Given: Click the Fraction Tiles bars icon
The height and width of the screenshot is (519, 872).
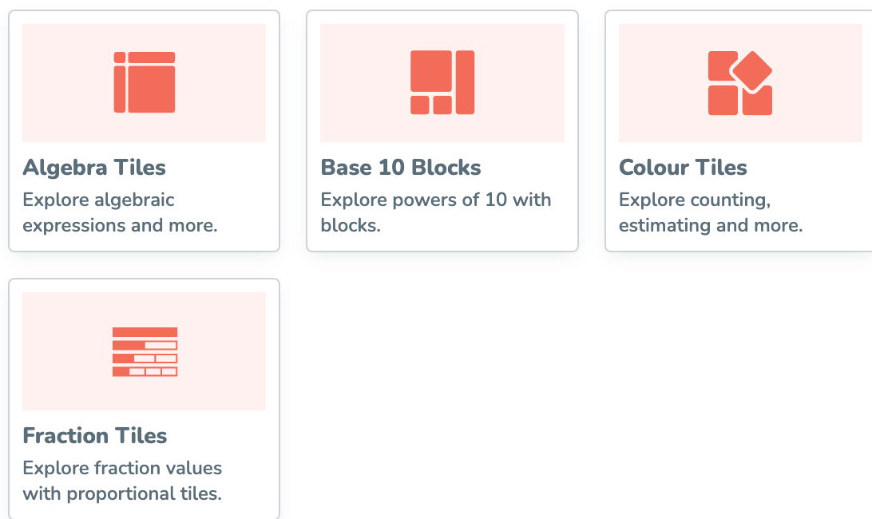Looking at the screenshot, I should coord(145,351).
